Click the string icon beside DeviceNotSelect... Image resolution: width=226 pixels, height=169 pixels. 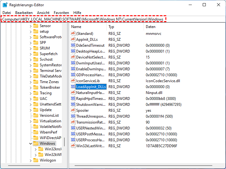pyautogui.click(x=73, y=57)
